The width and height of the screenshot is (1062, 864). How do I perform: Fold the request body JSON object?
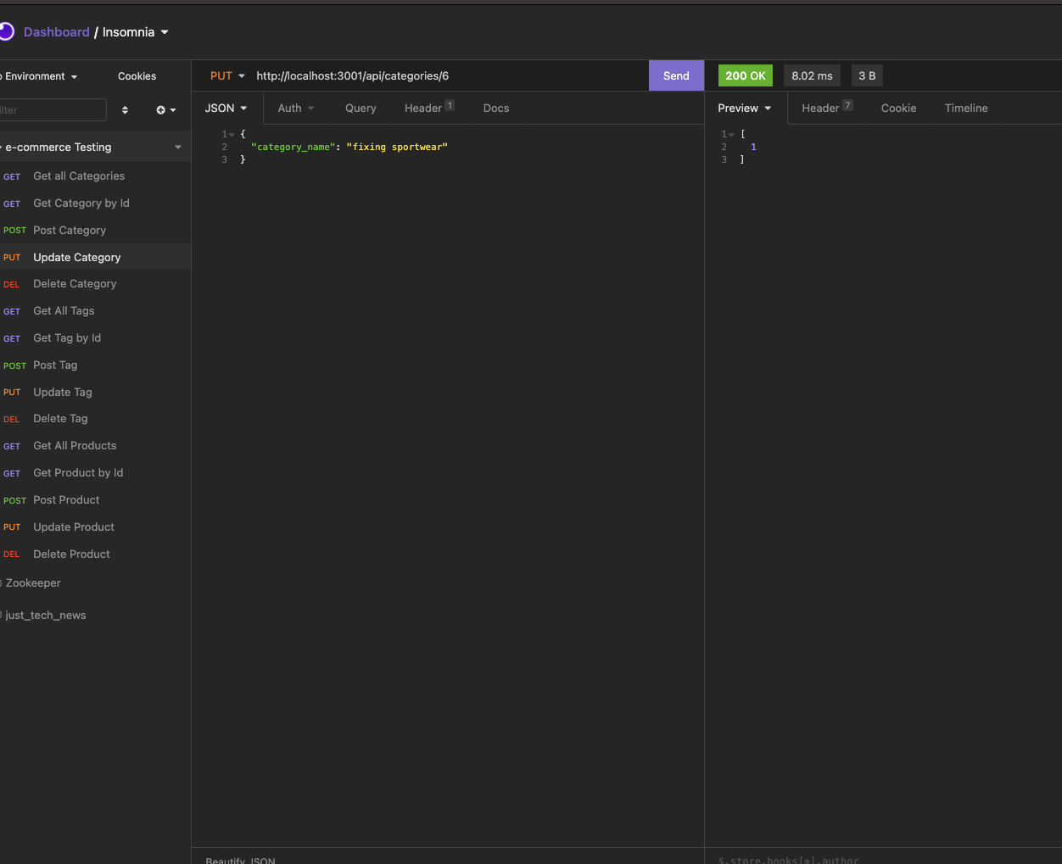[232, 135]
